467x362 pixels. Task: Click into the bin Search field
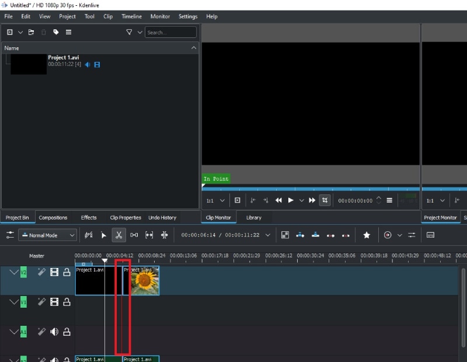(x=170, y=32)
